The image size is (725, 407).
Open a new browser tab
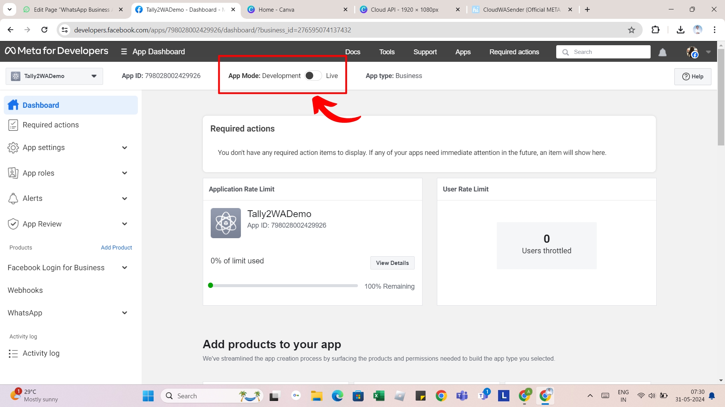tap(587, 9)
